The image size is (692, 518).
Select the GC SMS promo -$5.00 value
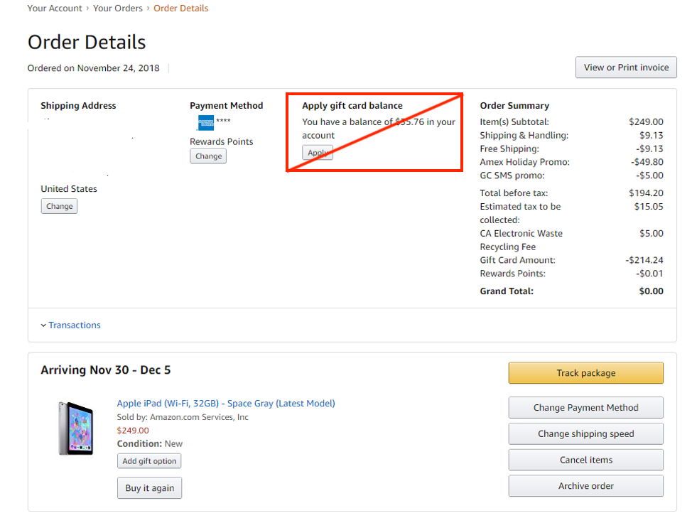649,176
